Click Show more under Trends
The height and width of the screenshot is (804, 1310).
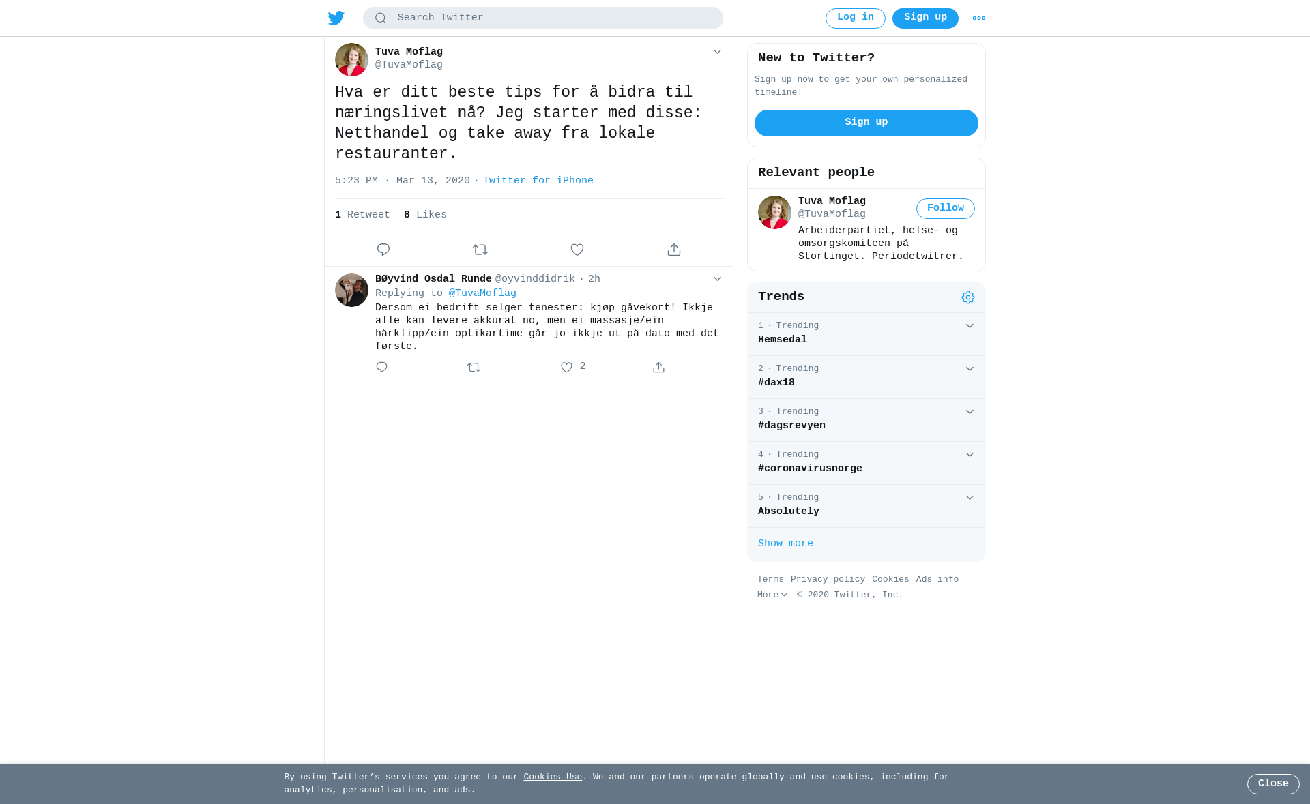point(785,544)
